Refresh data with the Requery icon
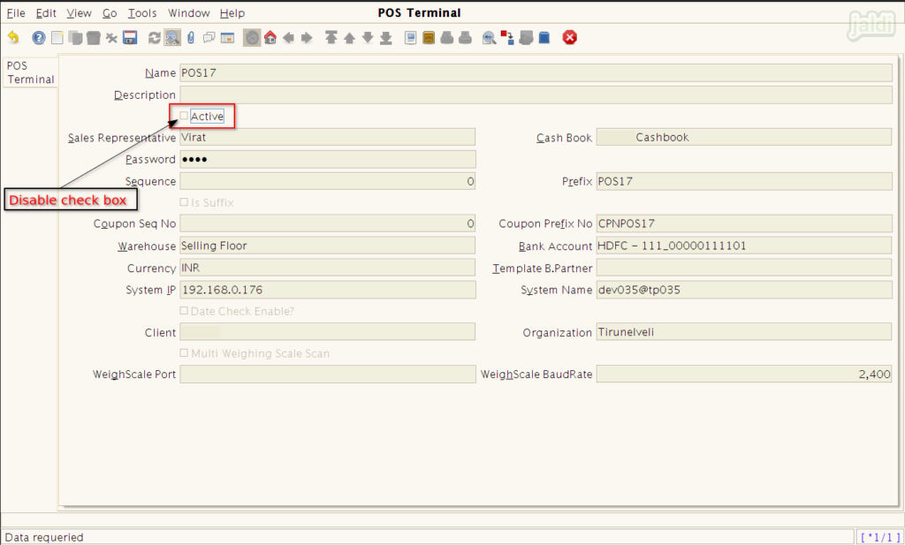Image resolution: width=905 pixels, height=545 pixels. coord(154,38)
